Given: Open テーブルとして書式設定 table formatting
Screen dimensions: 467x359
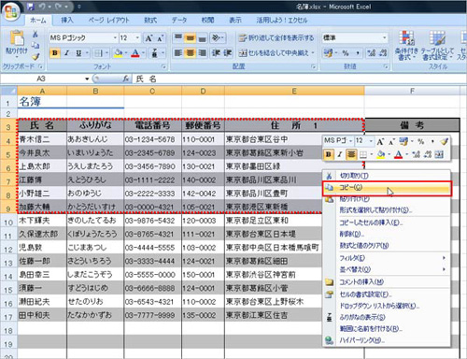Looking at the screenshot, I should pyautogui.click(x=437, y=46).
